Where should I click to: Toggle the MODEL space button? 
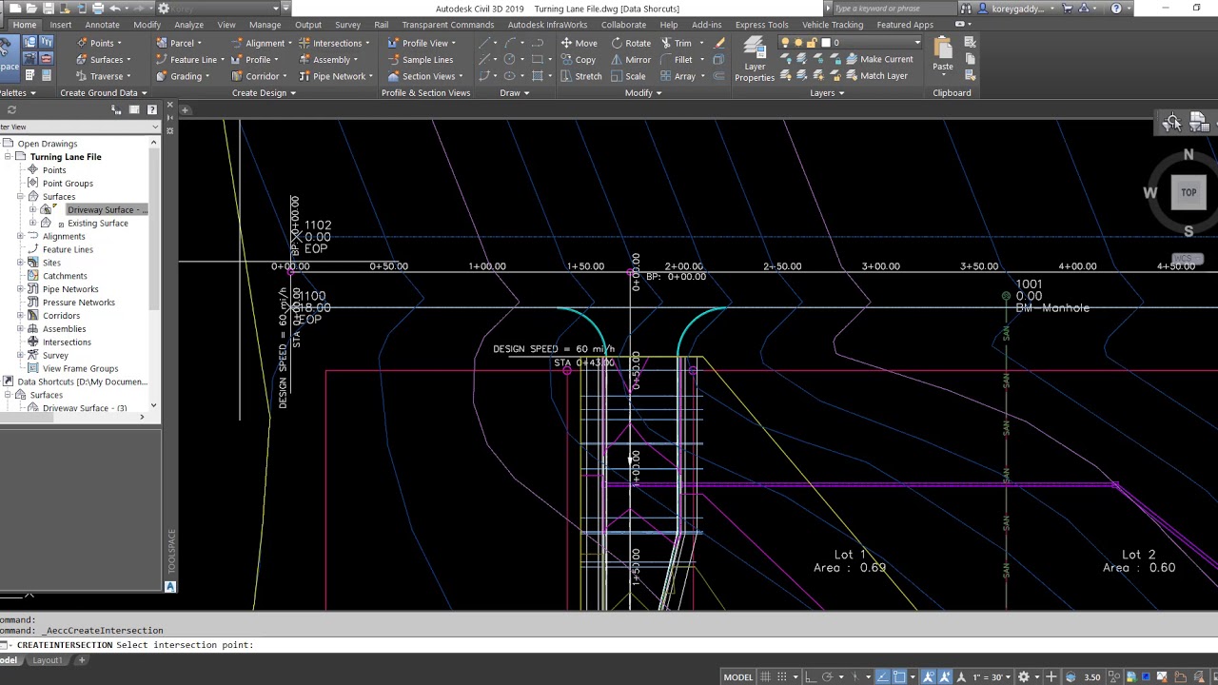tap(737, 676)
